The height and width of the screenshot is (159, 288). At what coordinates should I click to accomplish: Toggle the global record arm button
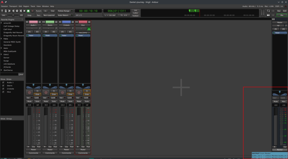point(32,11)
